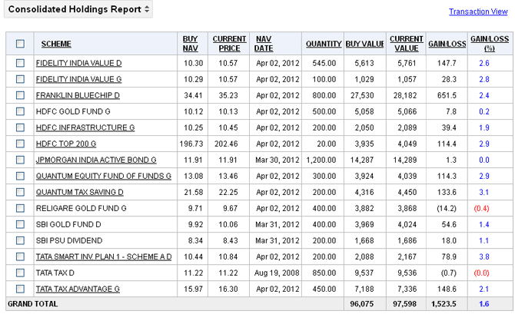Screen dimensions: 515x314
Task: Sort by Buy NAV column header
Action: (190, 44)
